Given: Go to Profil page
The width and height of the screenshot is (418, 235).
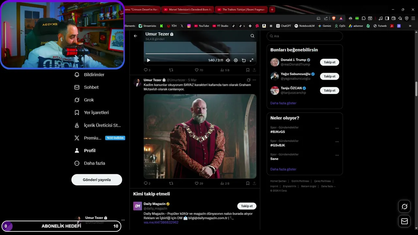Looking at the screenshot, I should [x=85, y=150].
